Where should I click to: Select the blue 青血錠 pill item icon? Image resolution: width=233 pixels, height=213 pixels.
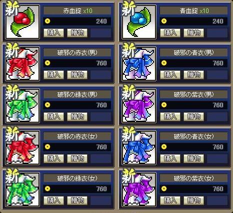pos(139,22)
